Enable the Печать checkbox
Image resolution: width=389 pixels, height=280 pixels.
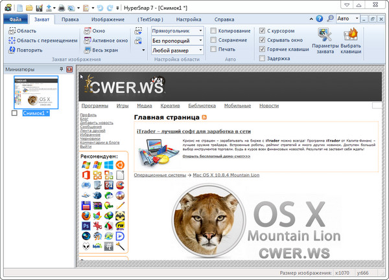[213, 49]
